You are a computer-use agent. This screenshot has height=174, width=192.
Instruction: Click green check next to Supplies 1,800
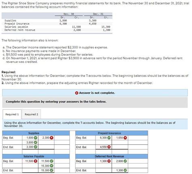click(36, 138)
